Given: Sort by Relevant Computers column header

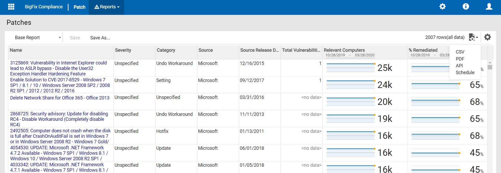Looking at the screenshot, I should (344, 50).
